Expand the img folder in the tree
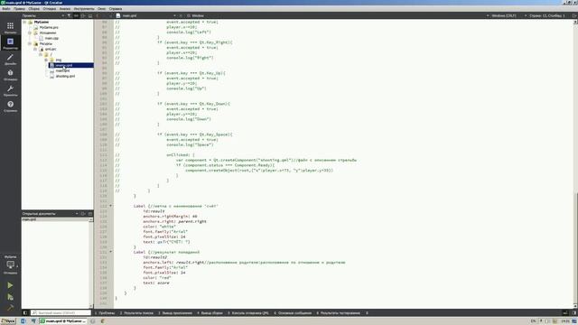578x325 pixels. 46,60
